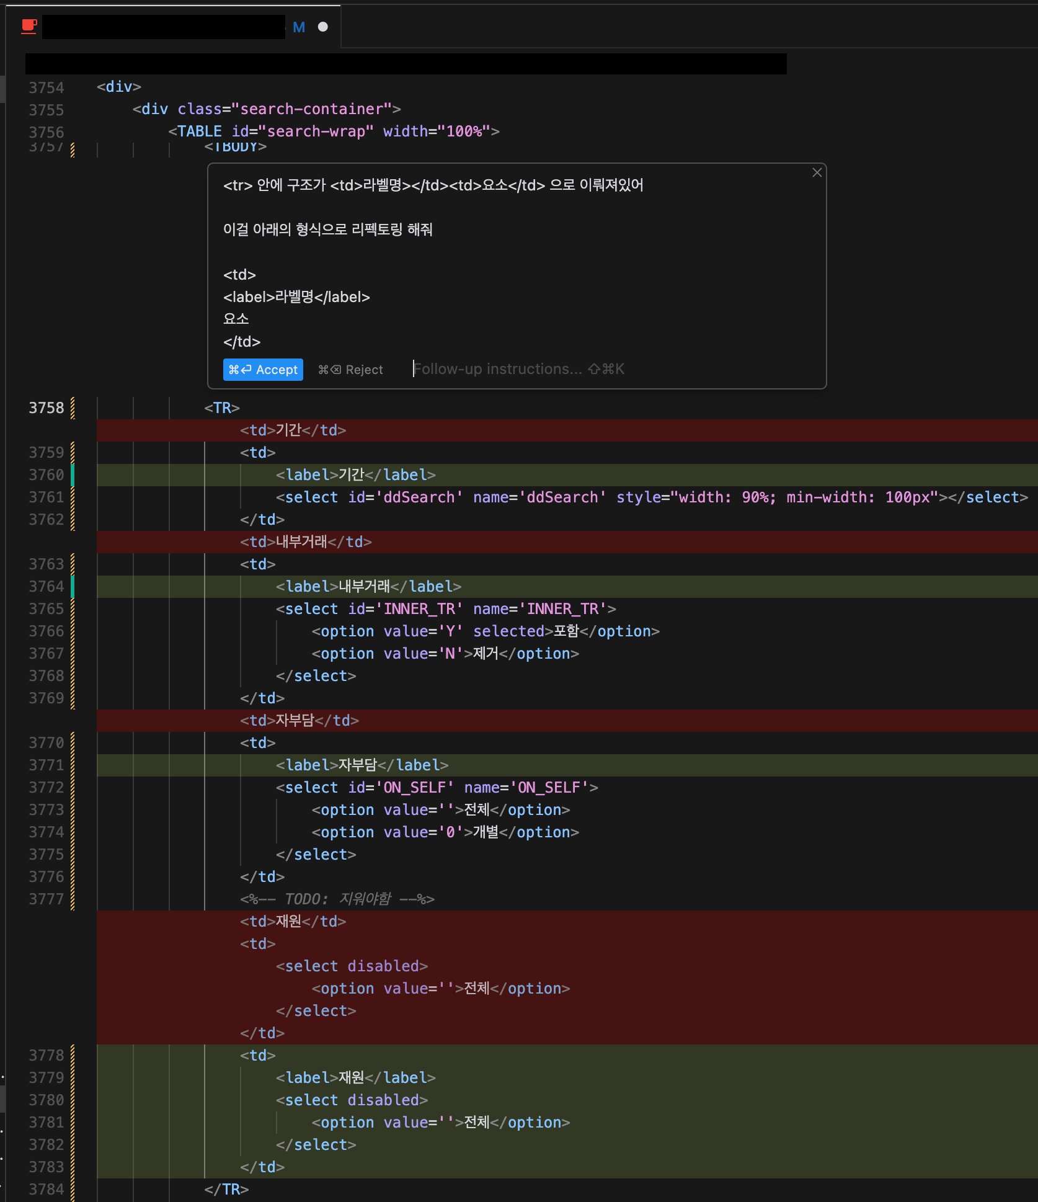The height and width of the screenshot is (1202, 1038).
Task: Click the green change marker beside line 3760
Action: [x=73, y=475]
